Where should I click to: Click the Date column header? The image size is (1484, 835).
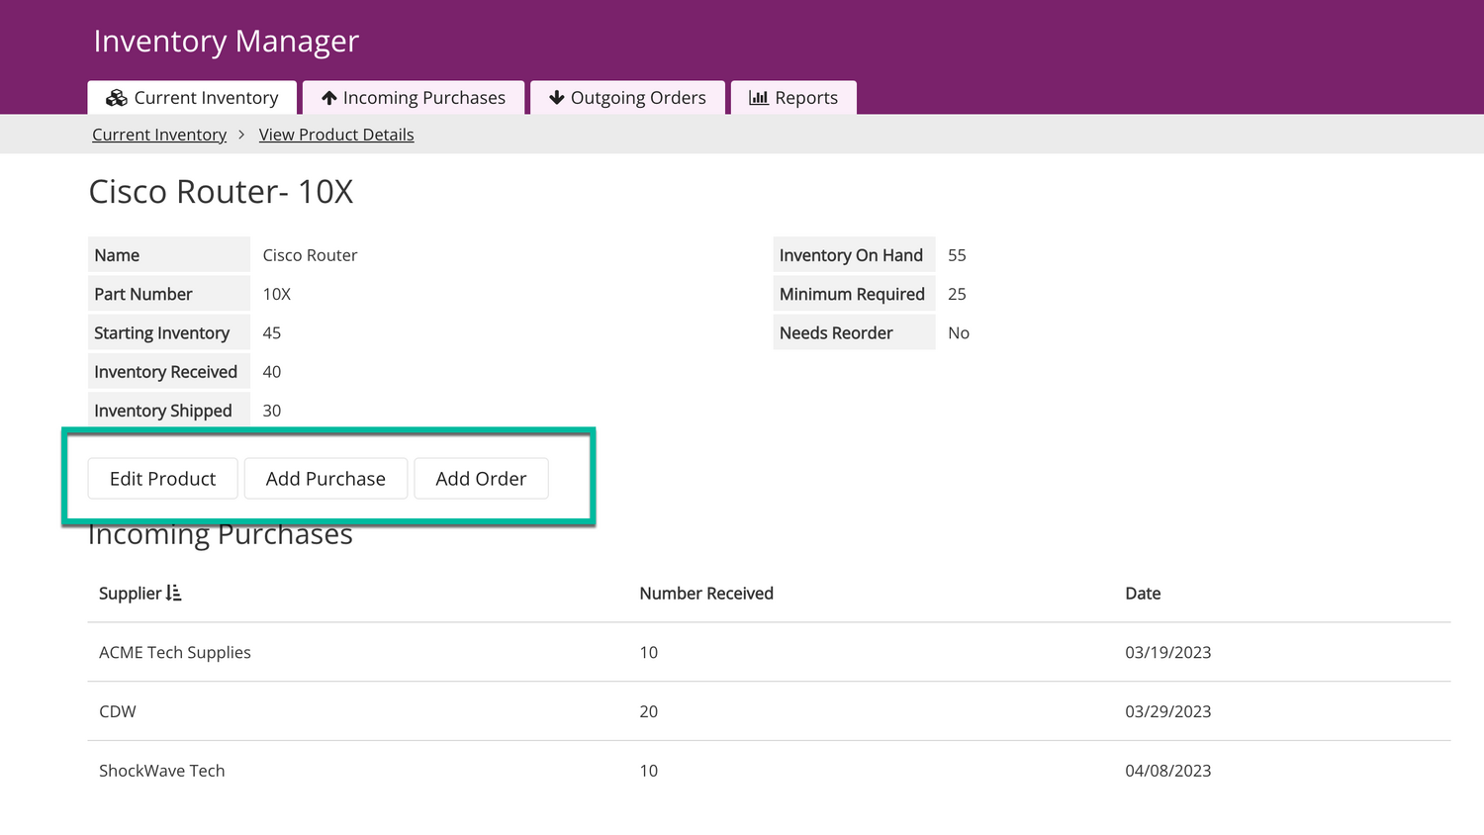(1143, 594)
